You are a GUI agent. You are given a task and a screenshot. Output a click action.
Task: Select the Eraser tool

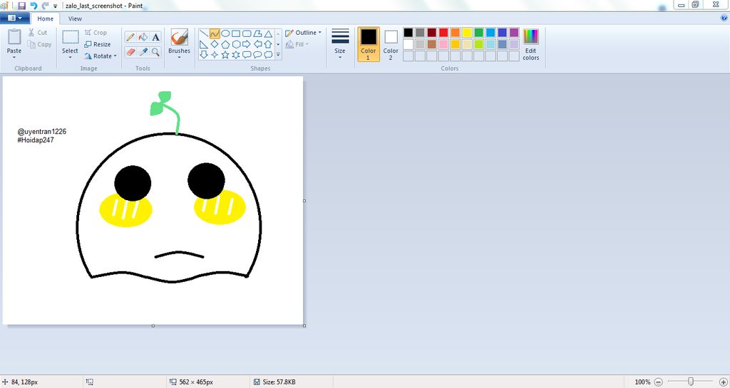point(130,52)
